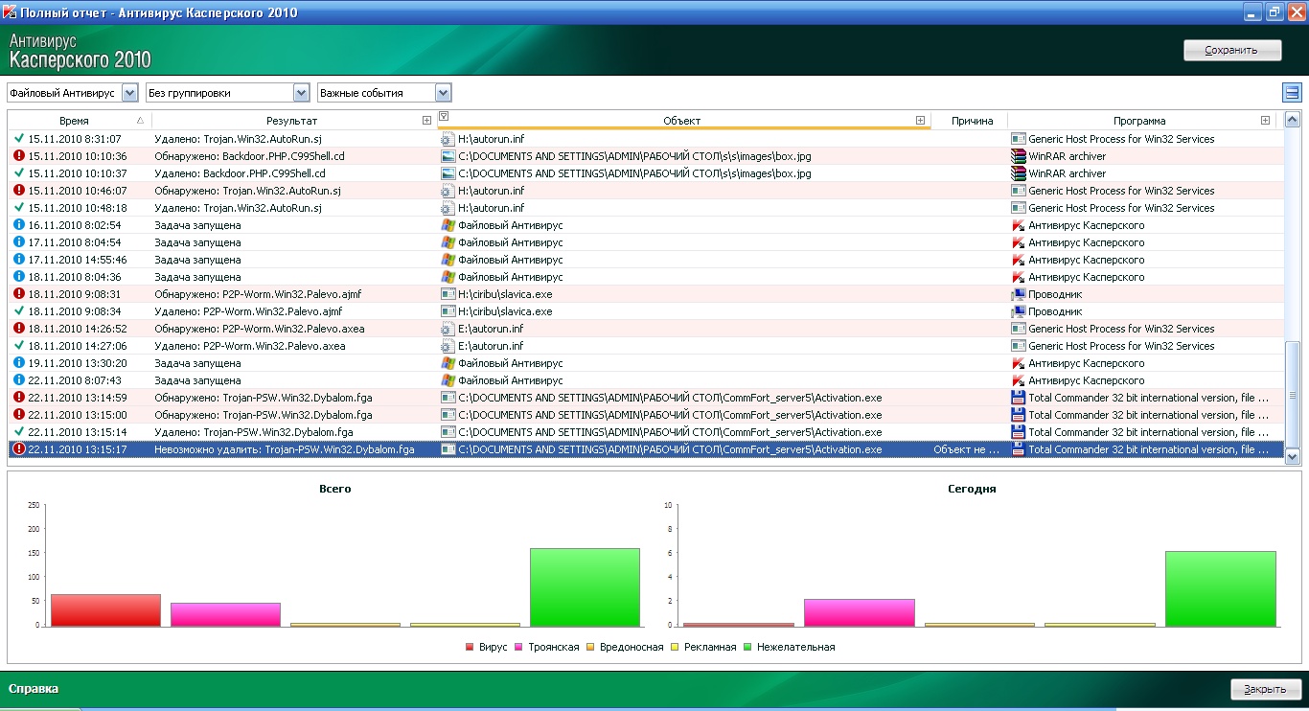The width and height of the screenshot is (1309, 711).
Task: Click green checkmark icon for 15.11.2010 8:31:07 event
Action: click(x=19, y=139)
